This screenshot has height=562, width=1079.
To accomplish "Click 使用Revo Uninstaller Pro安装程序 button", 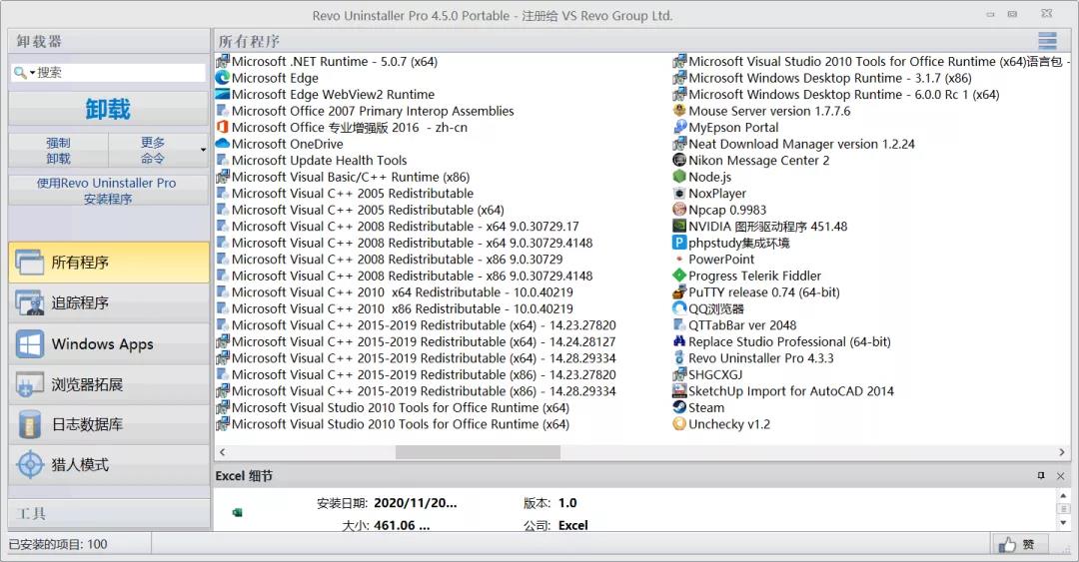I will 107,191.
